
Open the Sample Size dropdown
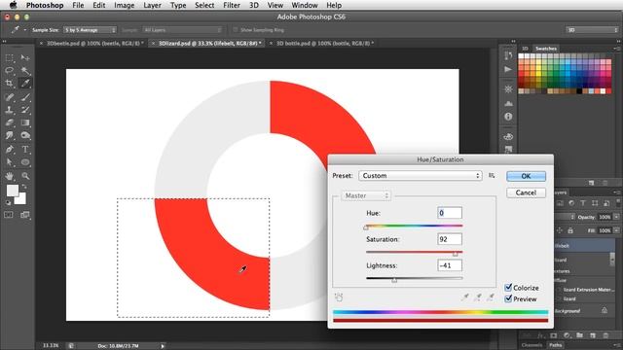pyautogui.click(x=90, y=30)
